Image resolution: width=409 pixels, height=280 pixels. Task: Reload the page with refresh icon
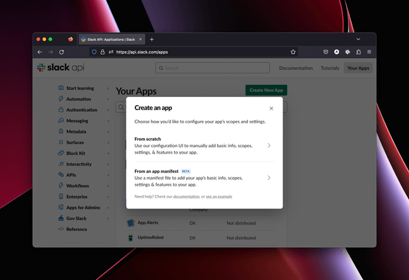[61, 52]
